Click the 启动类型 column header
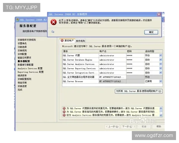The height and width of the screenshot is (143, 179). pos(154,51)
